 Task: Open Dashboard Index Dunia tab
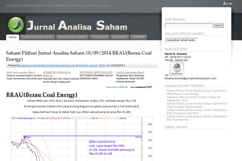tap(38, 37)
